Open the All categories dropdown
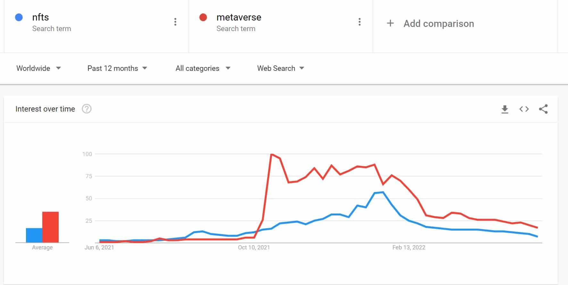This screenshot has height=285, width=568. [203, 68]
